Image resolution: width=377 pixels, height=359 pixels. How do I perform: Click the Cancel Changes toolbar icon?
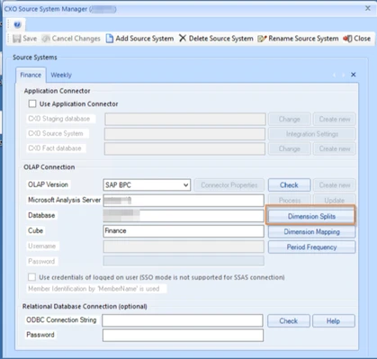[46, 39]
